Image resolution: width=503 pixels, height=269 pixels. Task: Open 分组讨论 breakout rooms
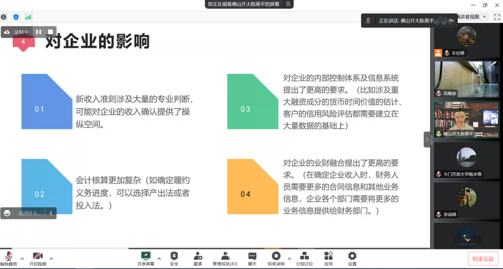304,258
